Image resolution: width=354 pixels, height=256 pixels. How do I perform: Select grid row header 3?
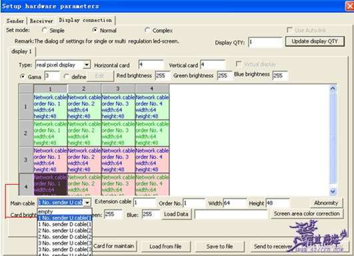[x=26, y=160]
